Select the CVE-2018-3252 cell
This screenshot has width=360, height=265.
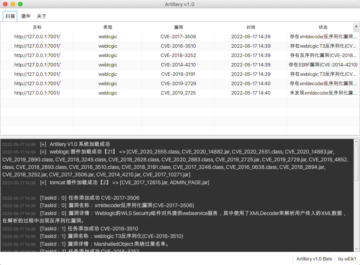[x=178, y=56]
